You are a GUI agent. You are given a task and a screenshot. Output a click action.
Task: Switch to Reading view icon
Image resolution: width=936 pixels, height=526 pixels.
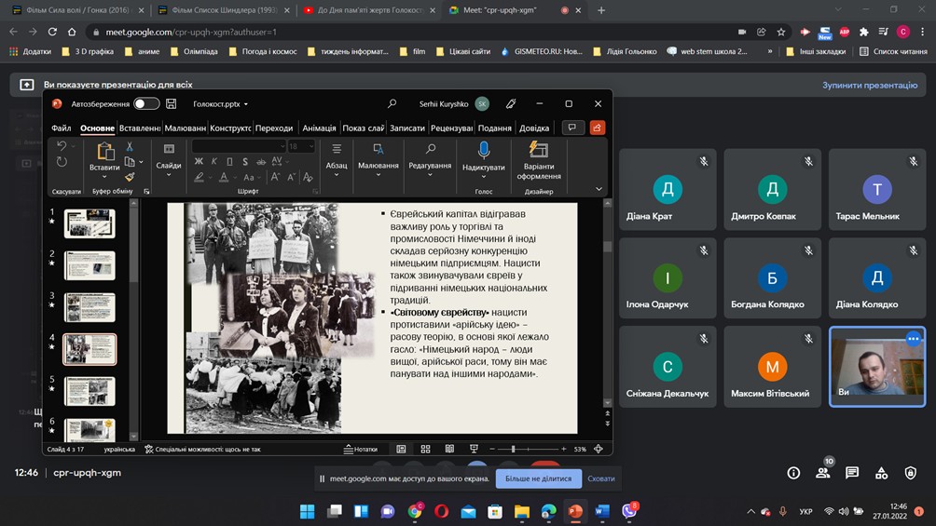[x=449, y=449]
